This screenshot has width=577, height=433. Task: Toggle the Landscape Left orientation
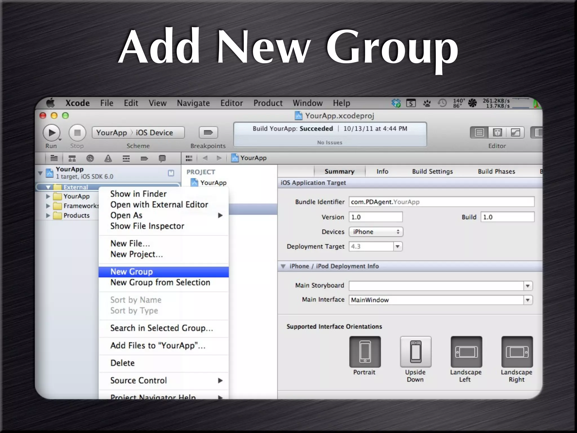tap(466, 352)
